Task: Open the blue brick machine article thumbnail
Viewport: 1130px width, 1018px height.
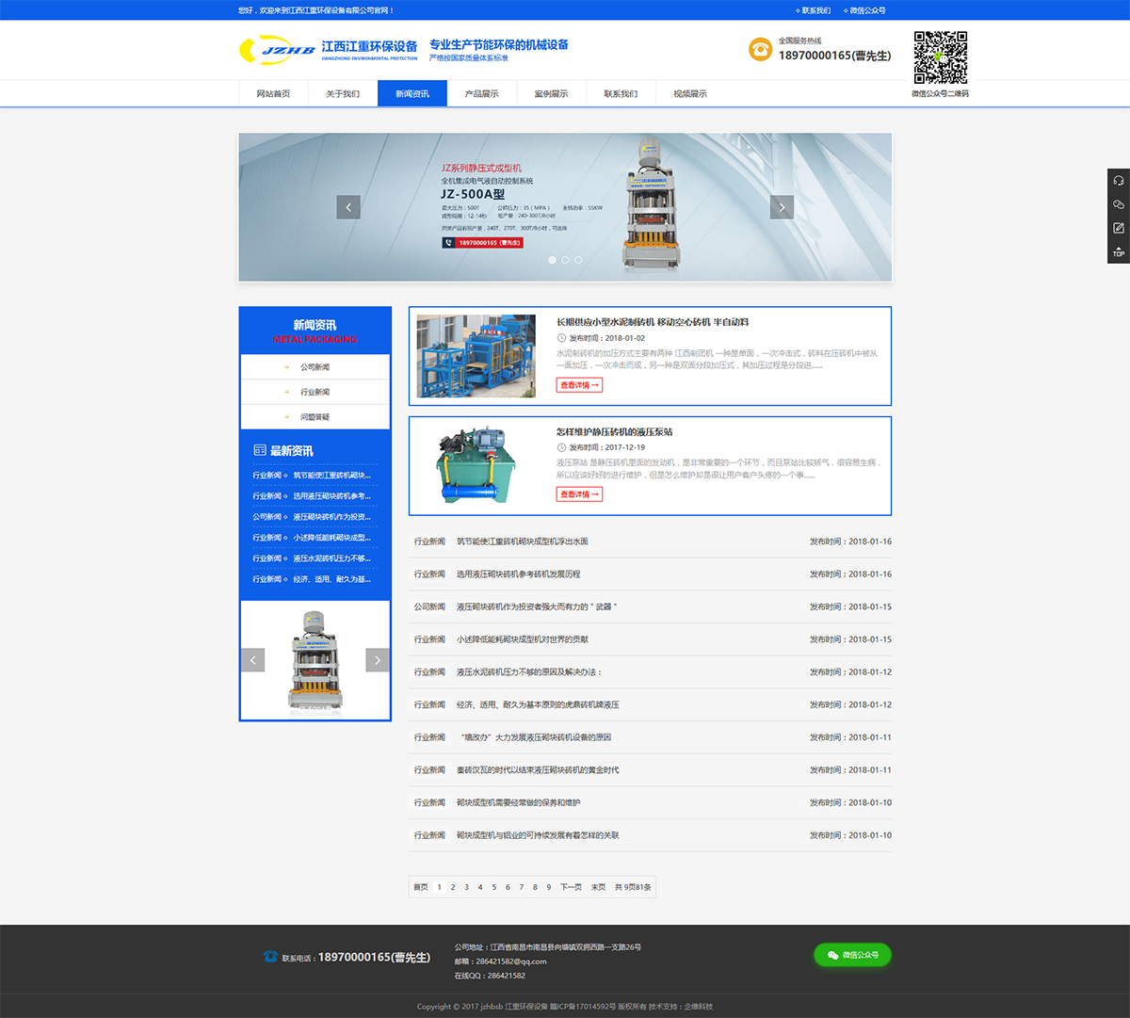Action: [476, 356]
